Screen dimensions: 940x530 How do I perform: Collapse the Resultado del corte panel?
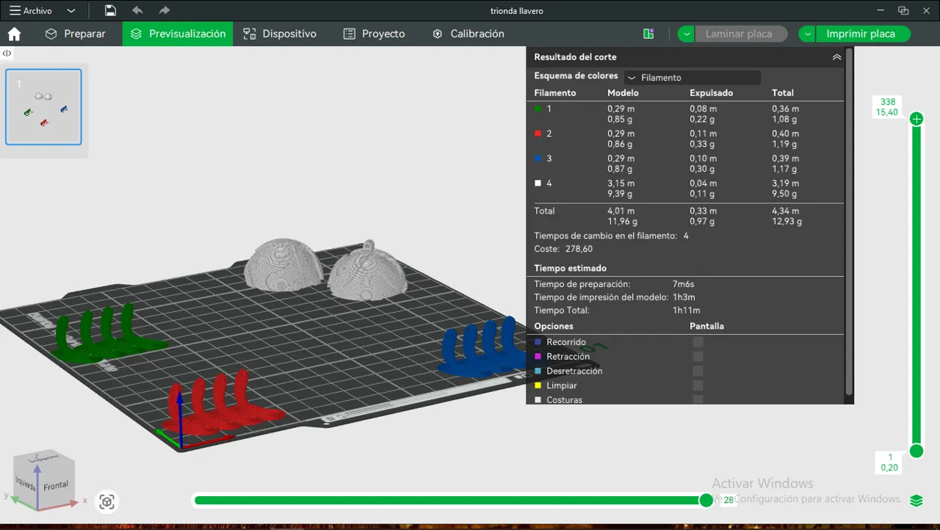tap(836, 57)
